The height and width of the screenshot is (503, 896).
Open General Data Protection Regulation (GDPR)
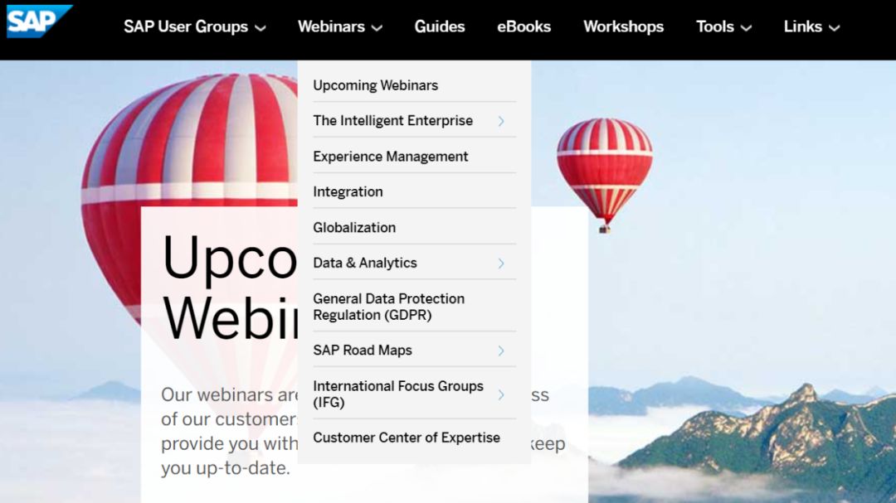388,307
